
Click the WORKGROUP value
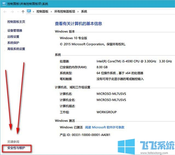tap(106, 112)
